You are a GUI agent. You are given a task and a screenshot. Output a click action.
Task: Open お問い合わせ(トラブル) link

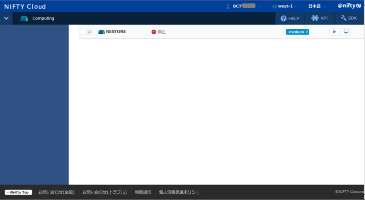coord(104,192)
